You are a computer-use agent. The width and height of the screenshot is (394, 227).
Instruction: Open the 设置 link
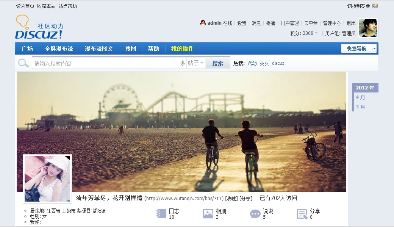(242, 23)
